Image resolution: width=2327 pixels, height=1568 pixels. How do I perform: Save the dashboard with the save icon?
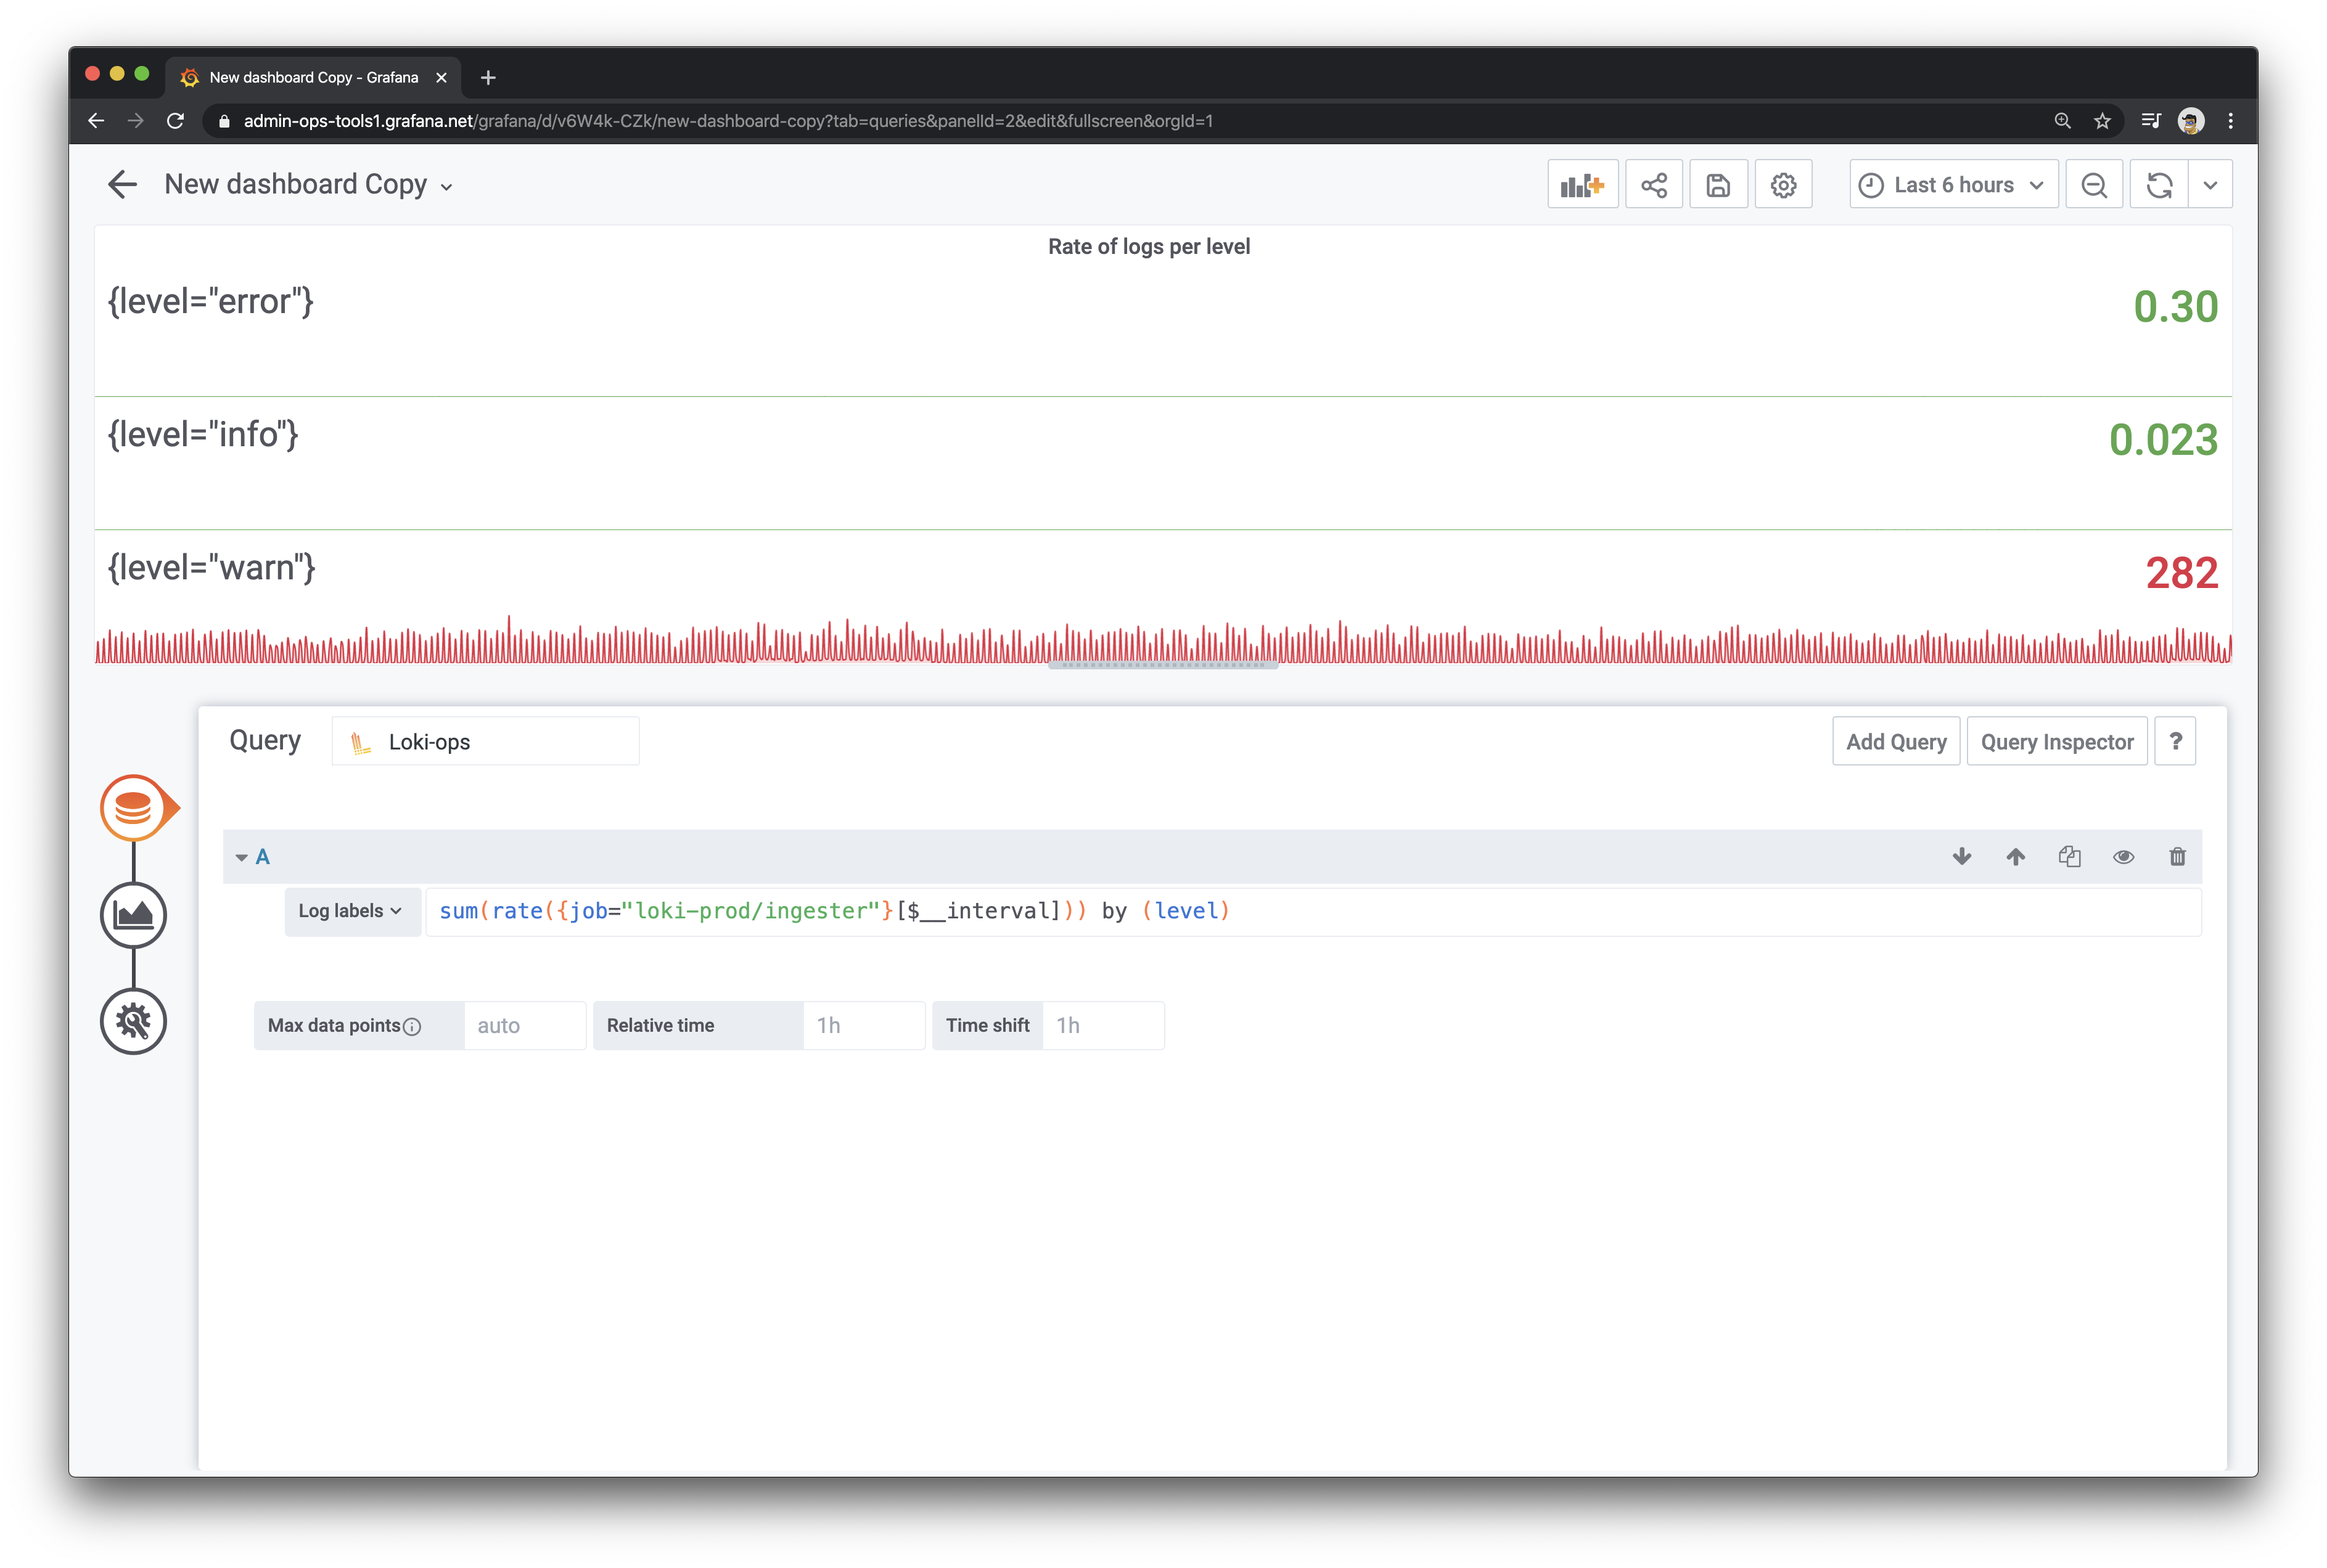coord(1719,184)
